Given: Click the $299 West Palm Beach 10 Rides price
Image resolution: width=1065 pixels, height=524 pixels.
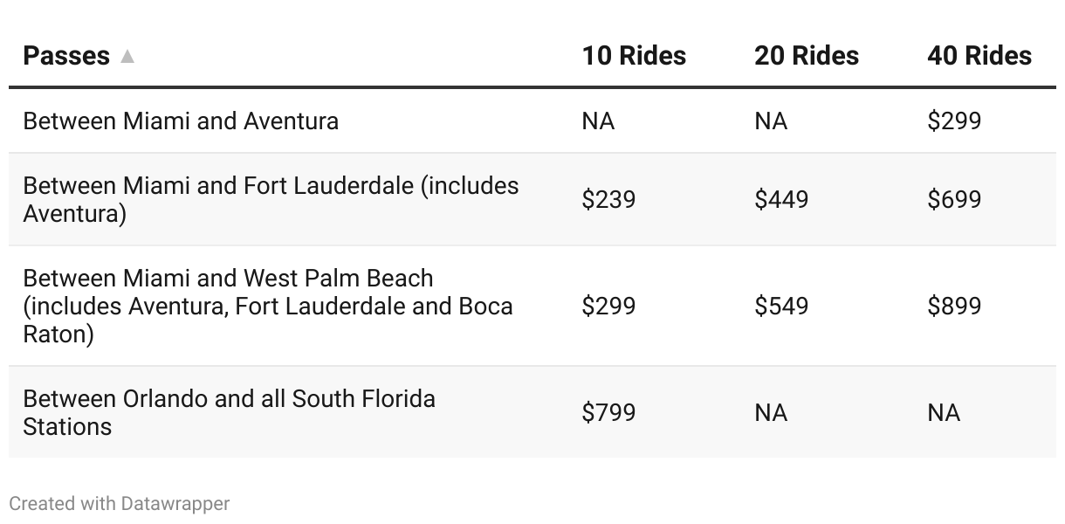Looking at the screenshot, I should point(608,306).
